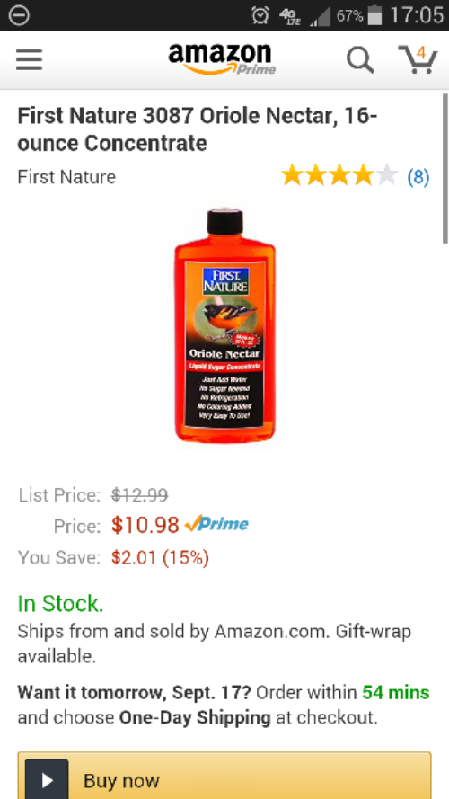Tap the search magnifier icon

click(360, 60)
